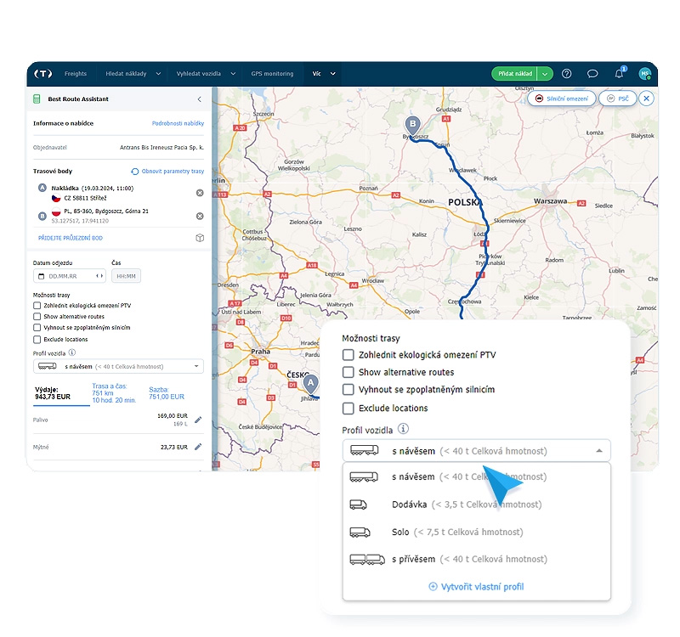
Task: Toggle PSČ postal codes on map
Action: tap(618, 99)
